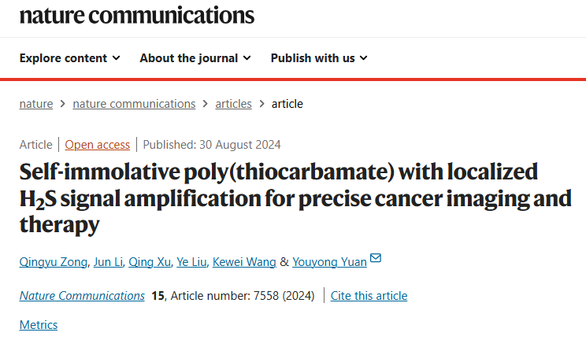Open the italic Nature Communications journal link
This screenshot has height=351, width=586.
(82, 296)
